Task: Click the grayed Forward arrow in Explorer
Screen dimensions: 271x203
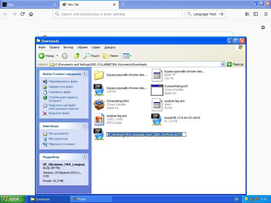Action: pos(65,56)
